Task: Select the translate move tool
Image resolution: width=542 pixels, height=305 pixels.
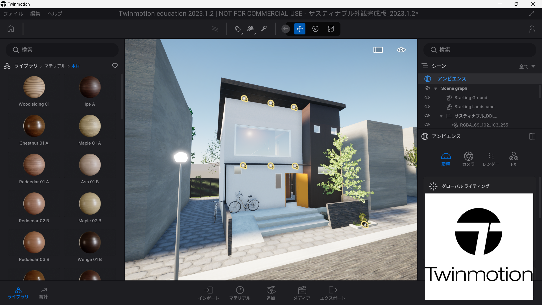Action: click(300, 29)
